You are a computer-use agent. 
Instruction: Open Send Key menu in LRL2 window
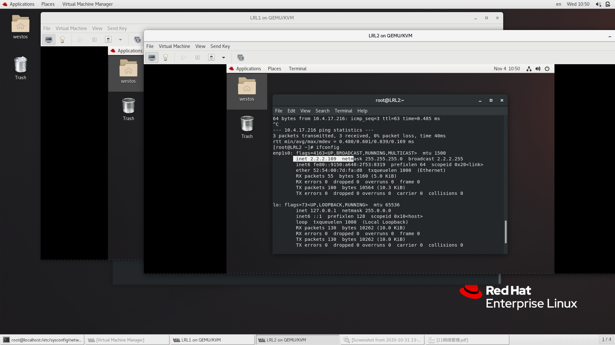(x=220, y=46)
